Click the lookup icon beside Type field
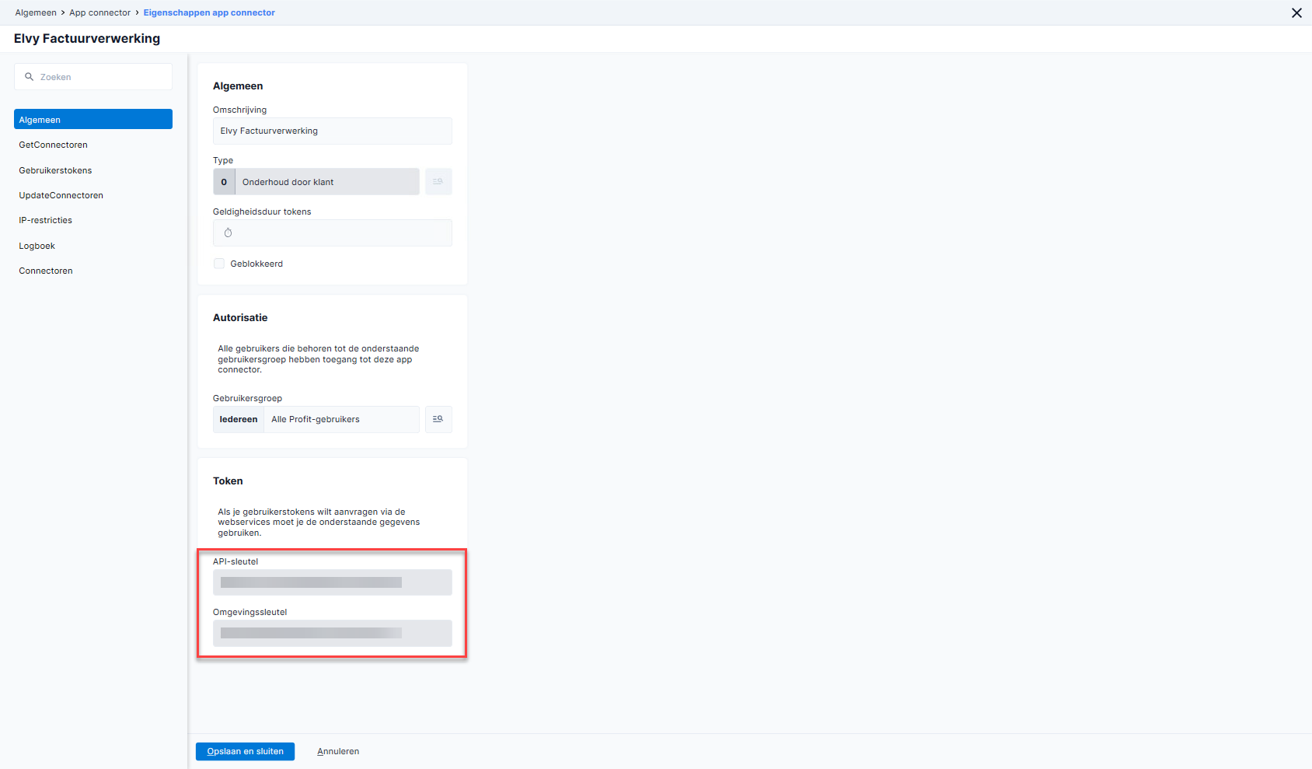The image size is (1312, 769). [x=438, y=182]
